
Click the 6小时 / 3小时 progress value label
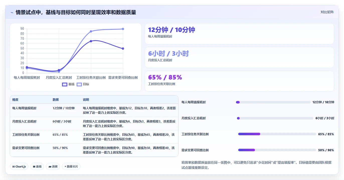(x=325, y=118)
